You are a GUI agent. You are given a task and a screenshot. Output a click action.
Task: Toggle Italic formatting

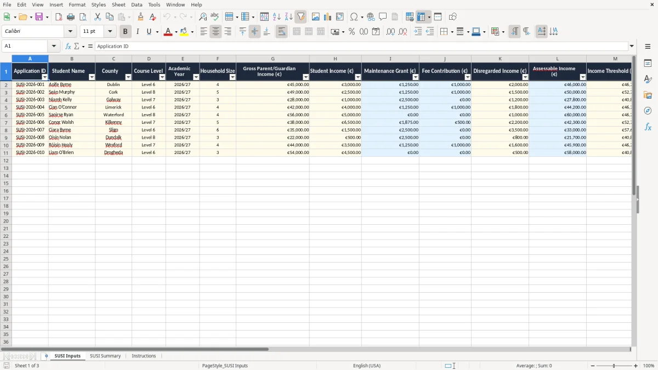(137, 32)
